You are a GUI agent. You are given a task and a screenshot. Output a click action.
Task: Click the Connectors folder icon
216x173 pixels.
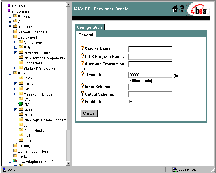[x=21, y=62]
